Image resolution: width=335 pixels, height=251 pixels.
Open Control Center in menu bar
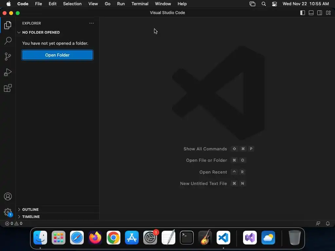(x=274, y=4)
